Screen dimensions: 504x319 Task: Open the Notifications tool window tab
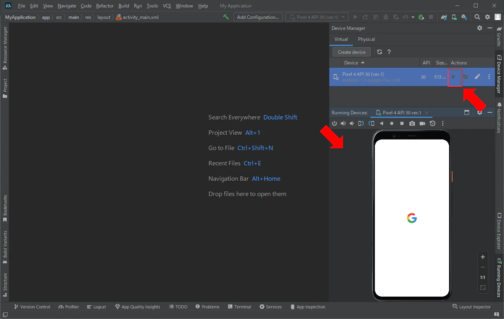click(x=499, y=117)
